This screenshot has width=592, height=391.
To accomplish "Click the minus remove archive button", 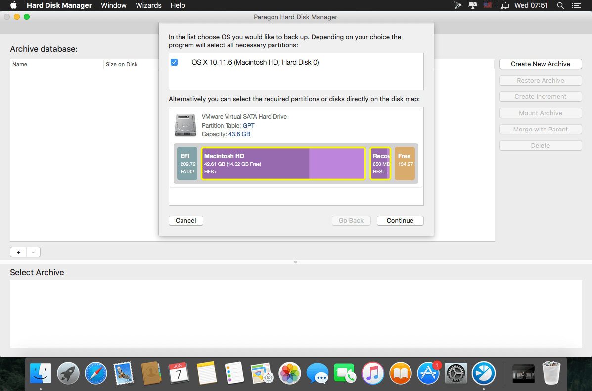I will 33,252.
